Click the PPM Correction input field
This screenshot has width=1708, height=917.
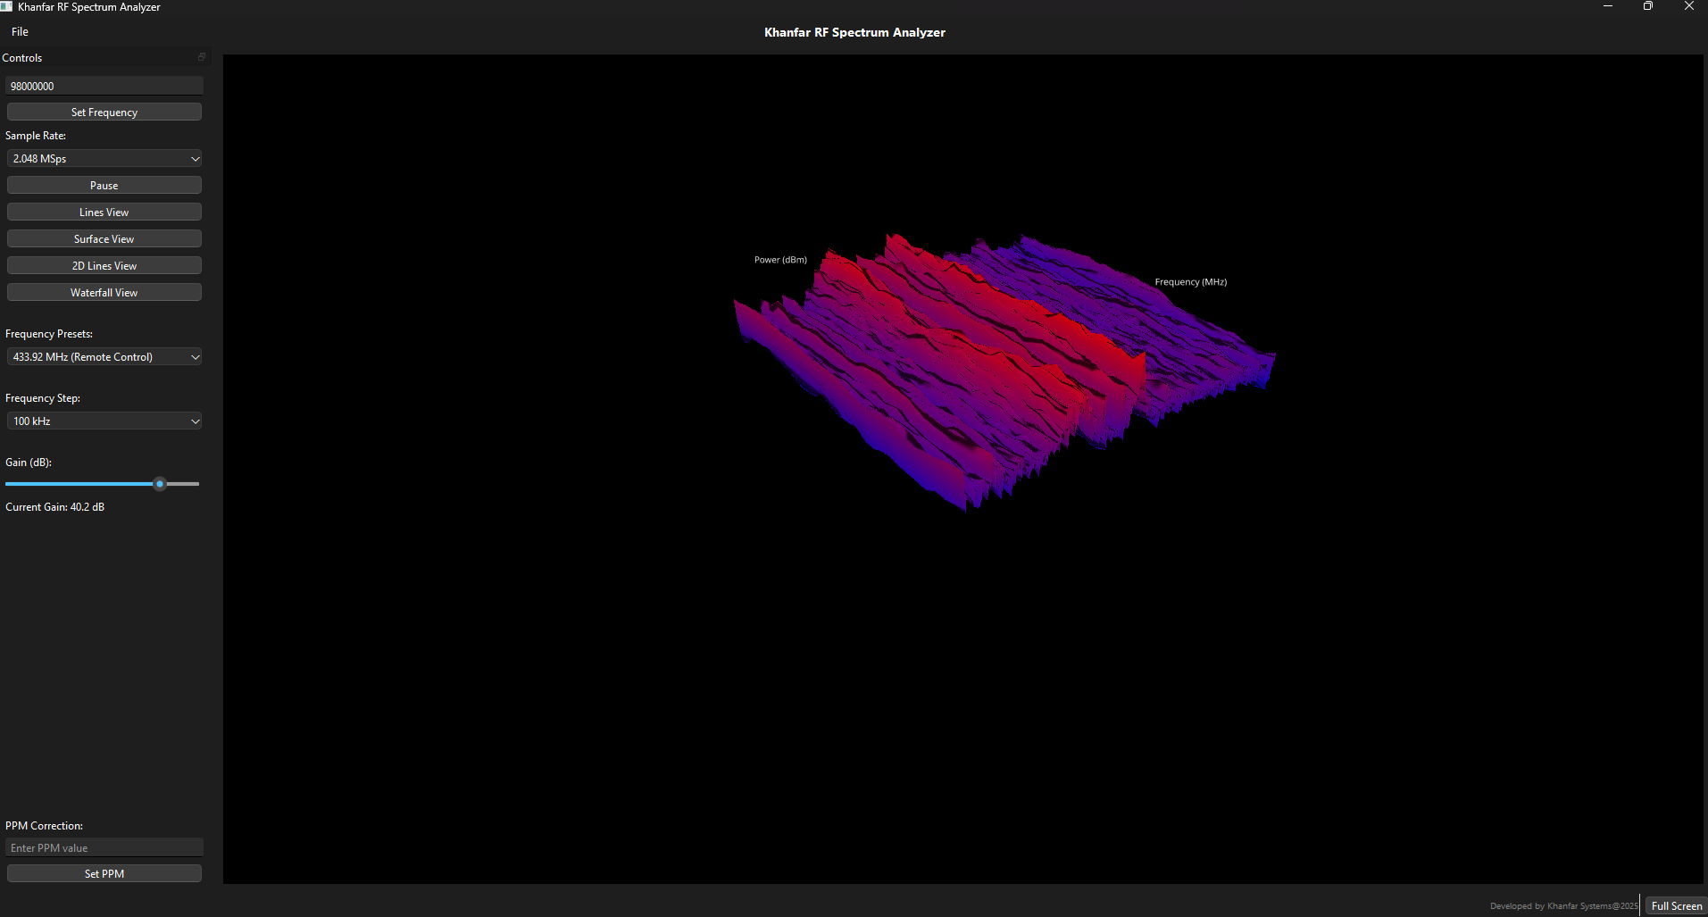[104, 848]
